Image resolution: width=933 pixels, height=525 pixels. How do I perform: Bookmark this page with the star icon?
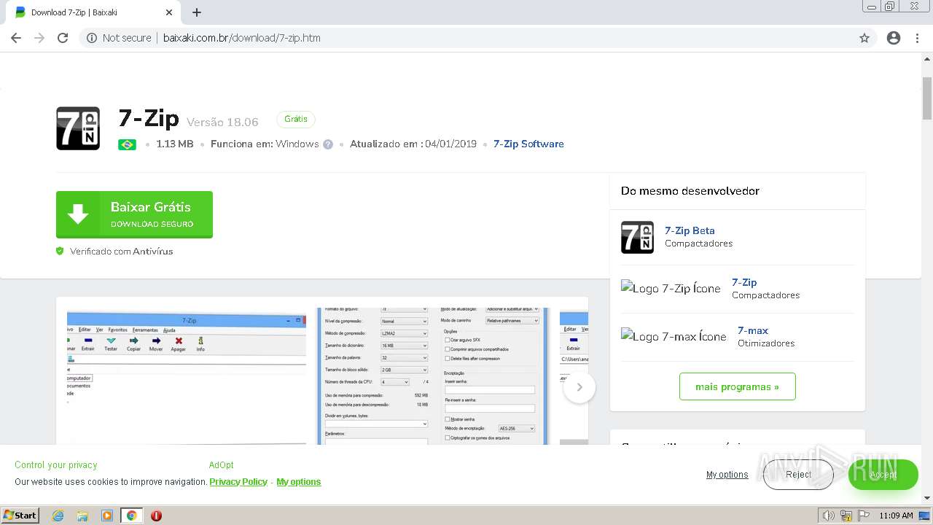tap(864, 38)
